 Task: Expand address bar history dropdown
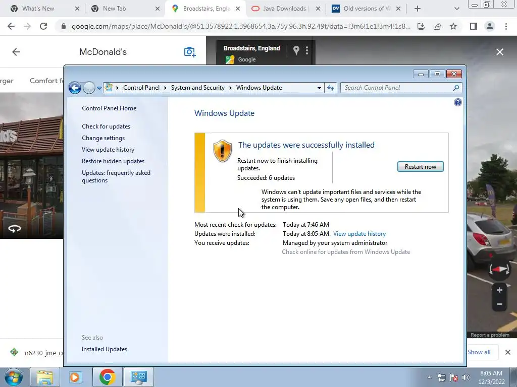coord(319,88)
